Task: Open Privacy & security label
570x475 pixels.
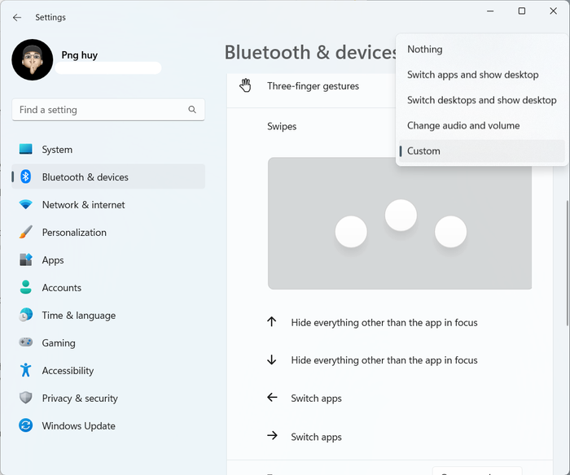Action: pos(80,398)
